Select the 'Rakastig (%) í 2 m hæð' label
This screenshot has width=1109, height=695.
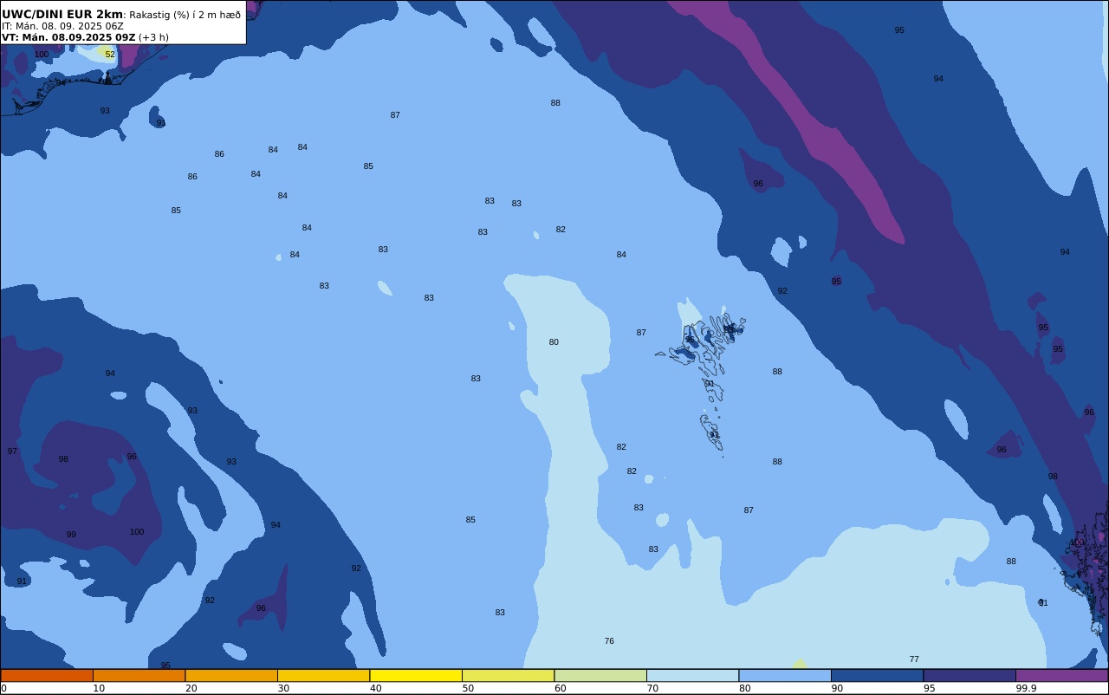pos(185,15)
